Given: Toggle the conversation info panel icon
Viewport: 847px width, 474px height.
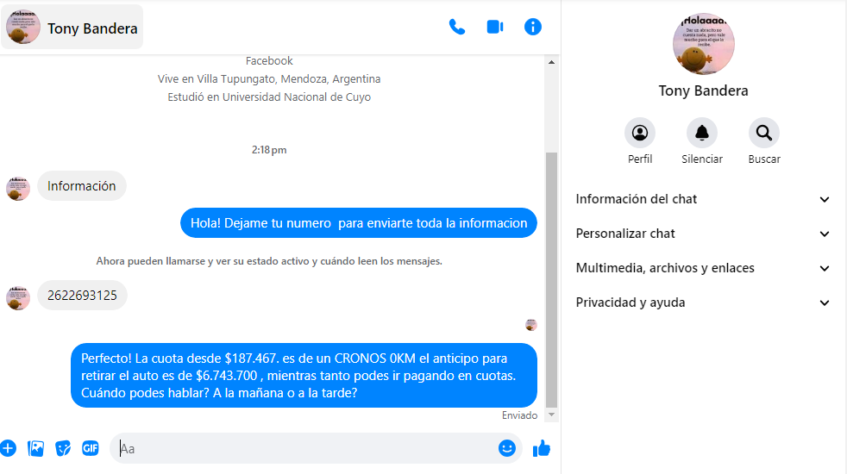Looking at the screenshot, I should click(533, 27).
